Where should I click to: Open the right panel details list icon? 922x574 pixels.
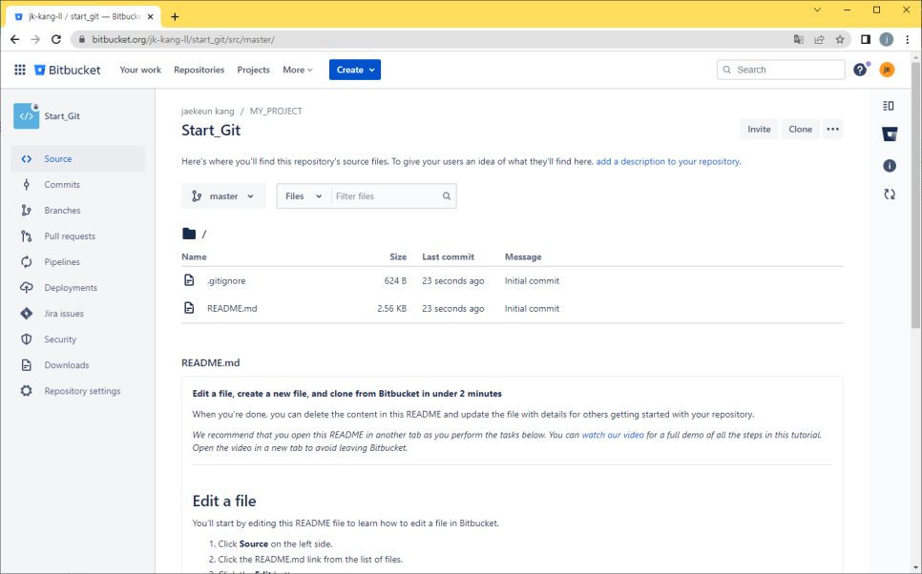click(x=889, y=106)
